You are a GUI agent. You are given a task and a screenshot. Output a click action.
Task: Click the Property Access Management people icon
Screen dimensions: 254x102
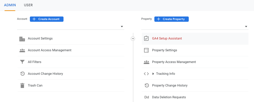pyautogui.click(x=146, y=62)
